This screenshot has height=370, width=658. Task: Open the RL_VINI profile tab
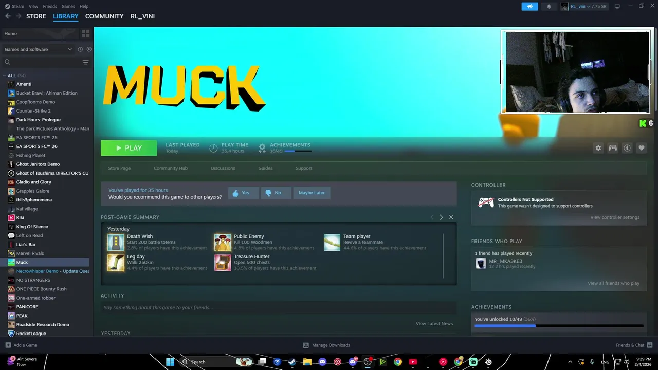coord(142,16)
